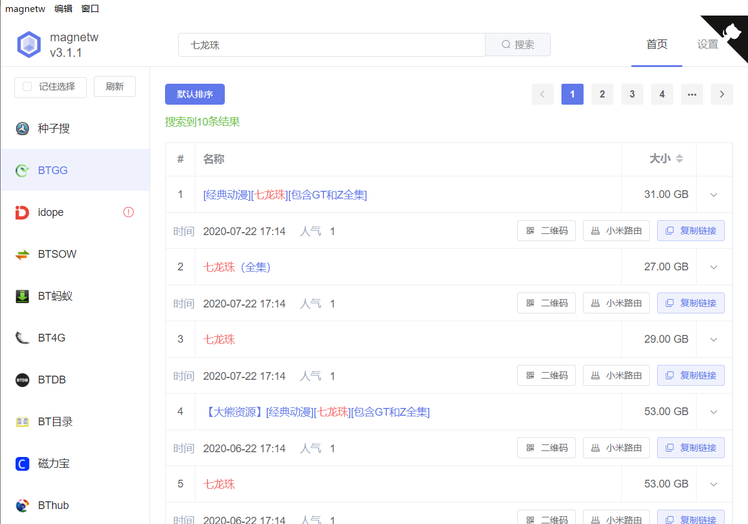748x524 pixels.
Task: Open the 七龙珠 link in row 3
Action: tap(219, 339)
